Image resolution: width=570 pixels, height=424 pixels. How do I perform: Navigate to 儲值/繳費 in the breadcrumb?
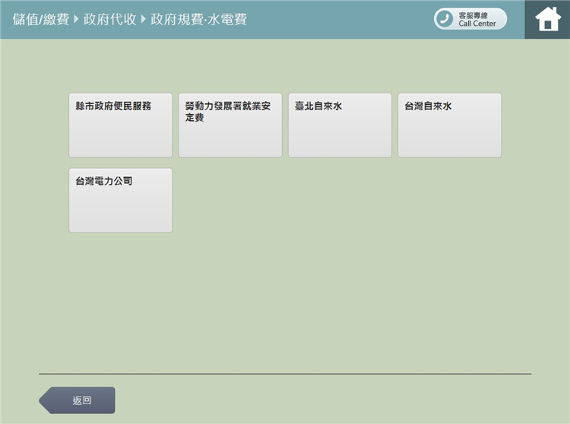(x=41, y=19)
